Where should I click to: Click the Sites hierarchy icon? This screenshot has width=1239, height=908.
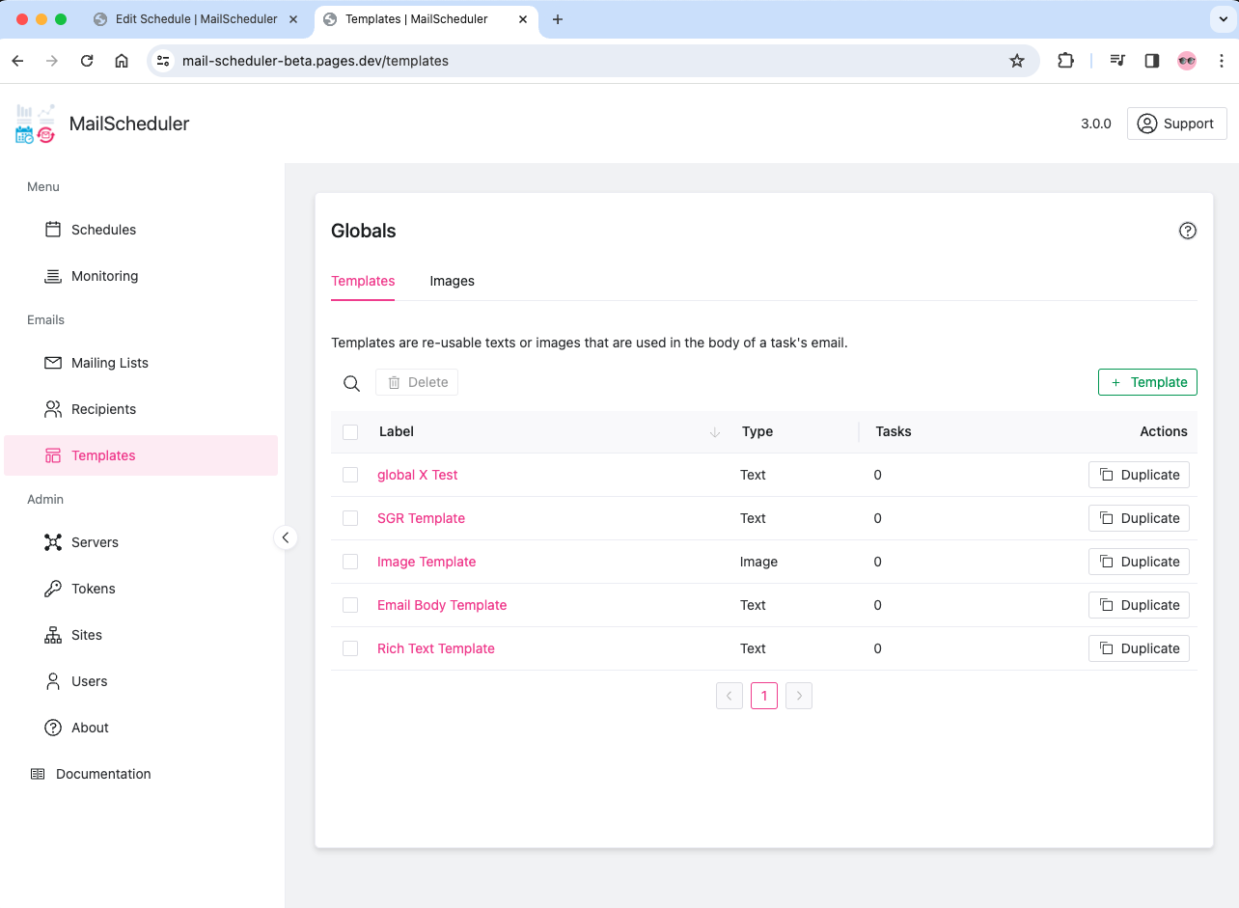coord(53,635)
